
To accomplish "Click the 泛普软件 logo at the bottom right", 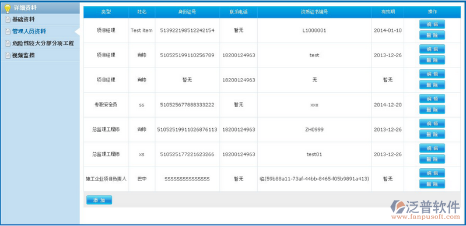I will coord(425,210).
